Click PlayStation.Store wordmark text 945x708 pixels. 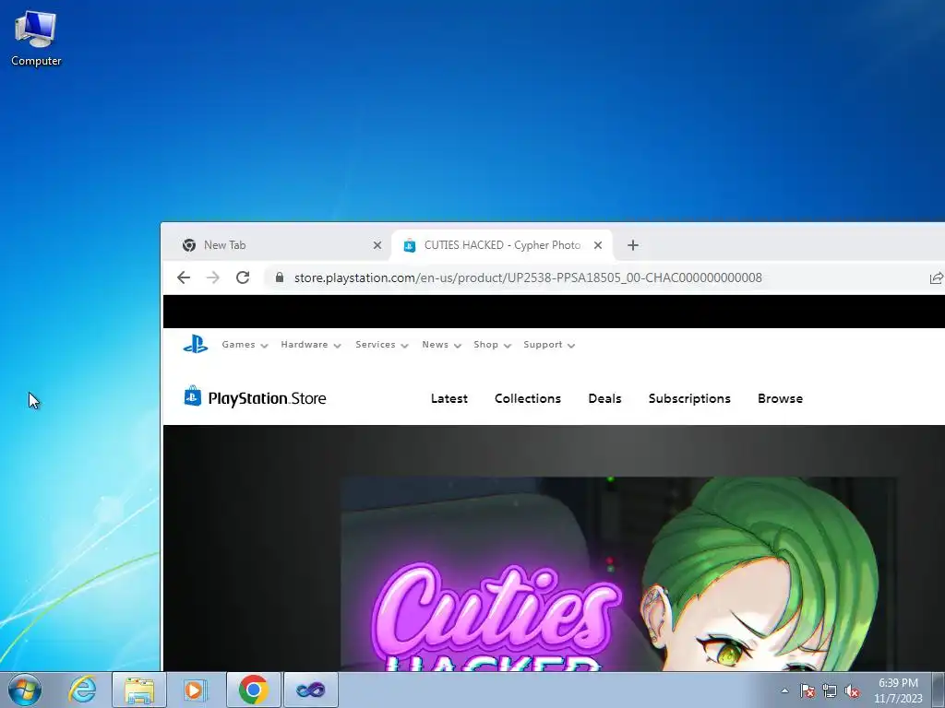pyautogui.click(x=267, y=398)
